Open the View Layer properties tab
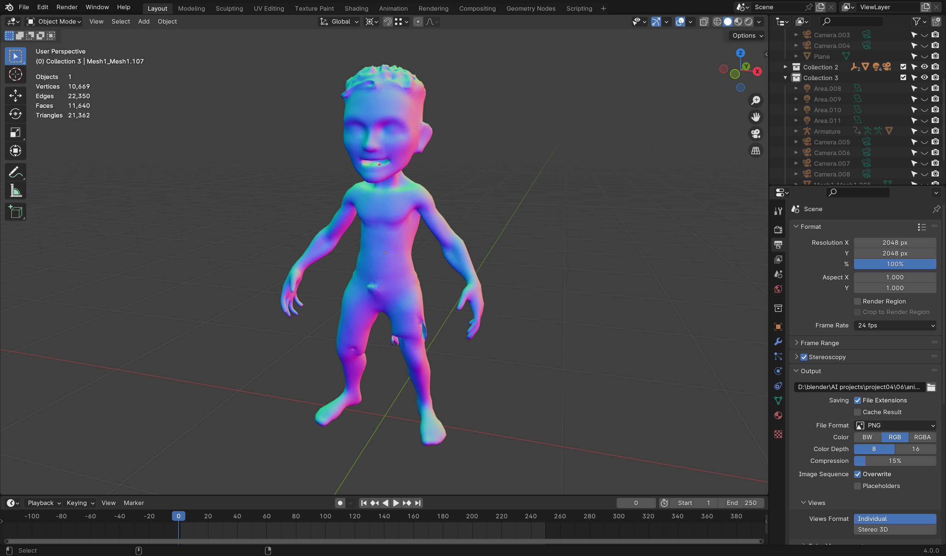Screen dimensions: 946x556 tap(778, 259)
